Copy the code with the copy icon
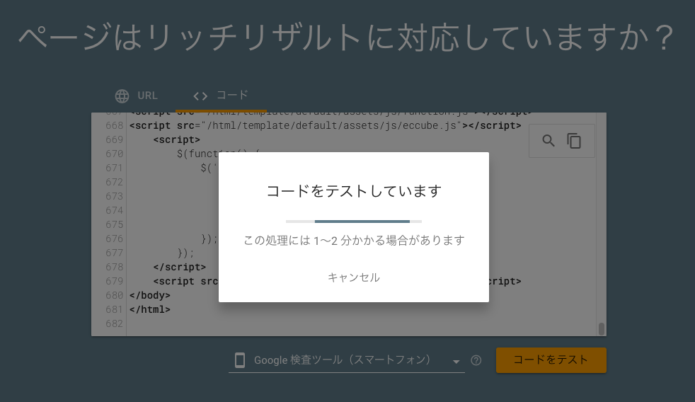Screen dimensions: 695x402 pos(574,141)
